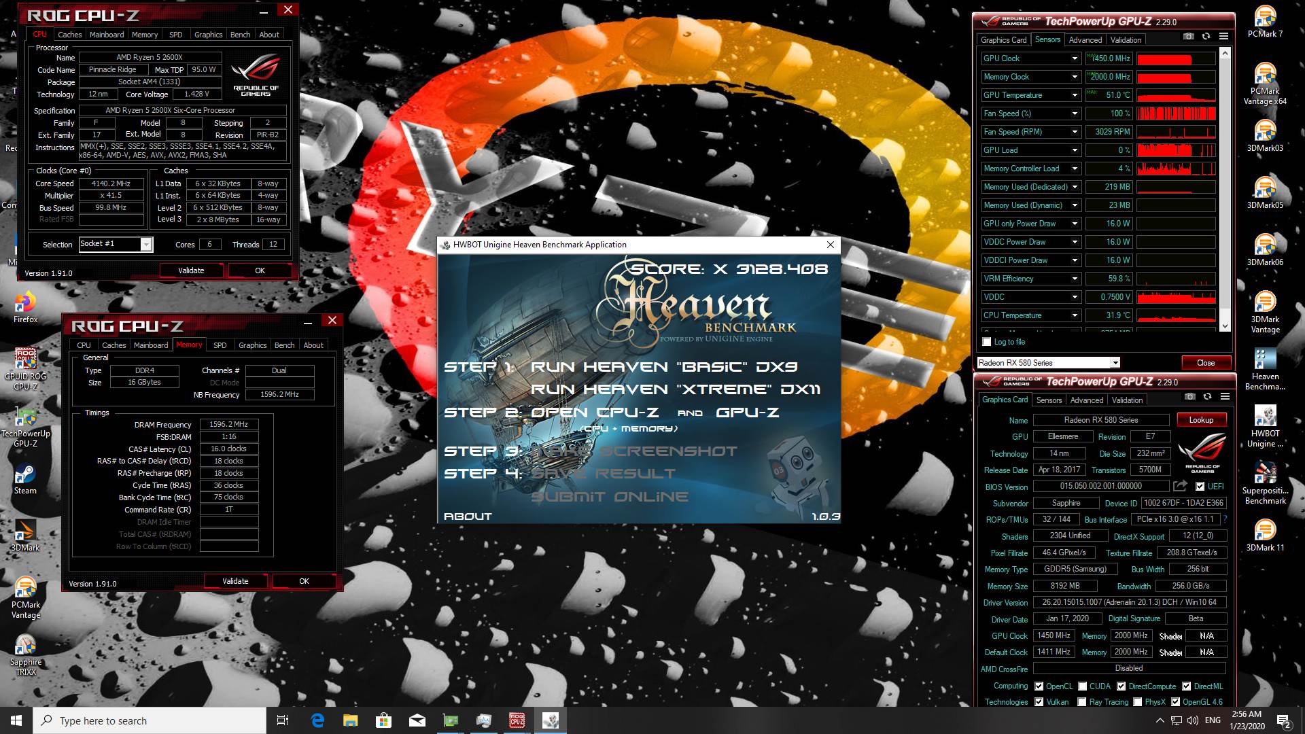Screen dimensions: 1305x734
Task: Click the GPU-Z Sensors vertical scrollbar
Action: click(1225, 190)
